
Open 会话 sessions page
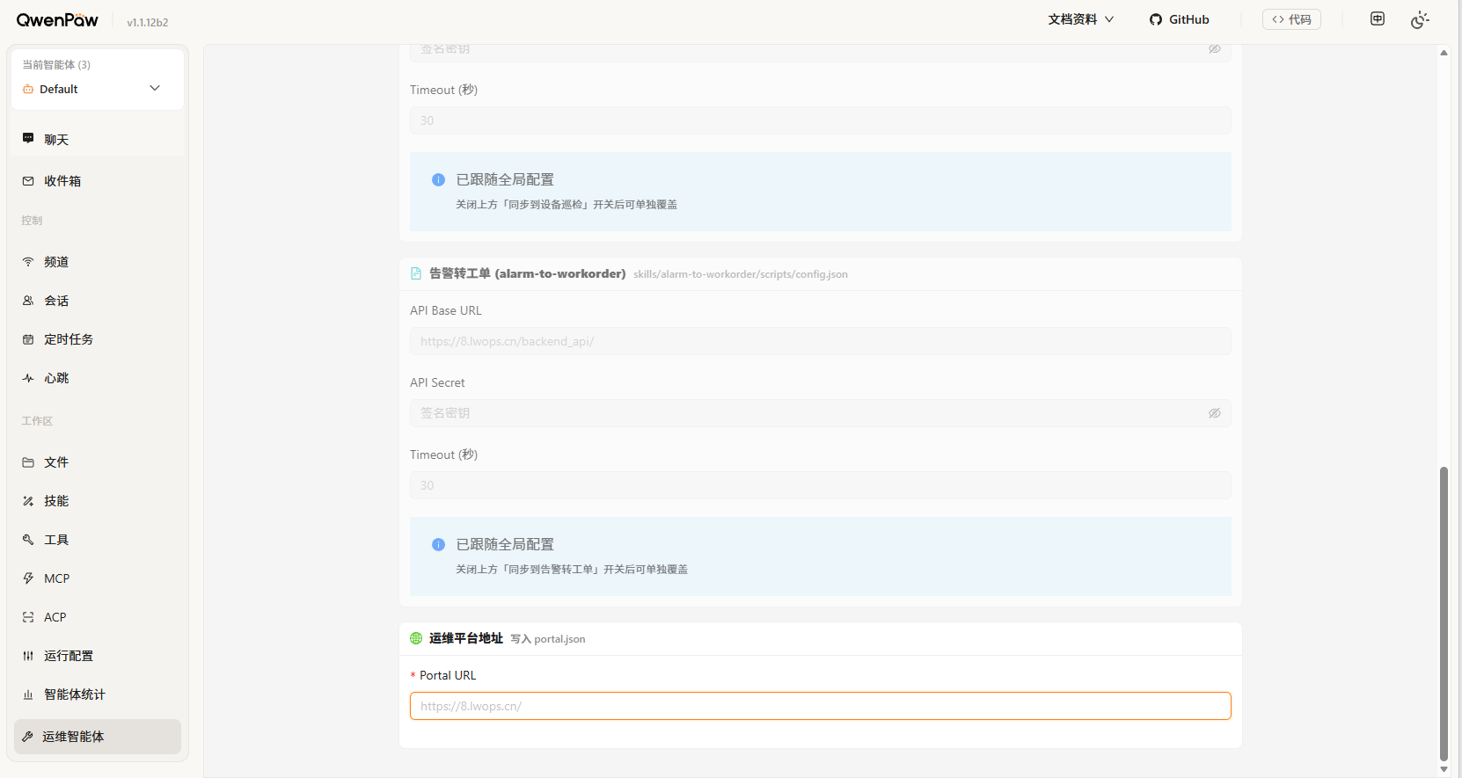98,301
